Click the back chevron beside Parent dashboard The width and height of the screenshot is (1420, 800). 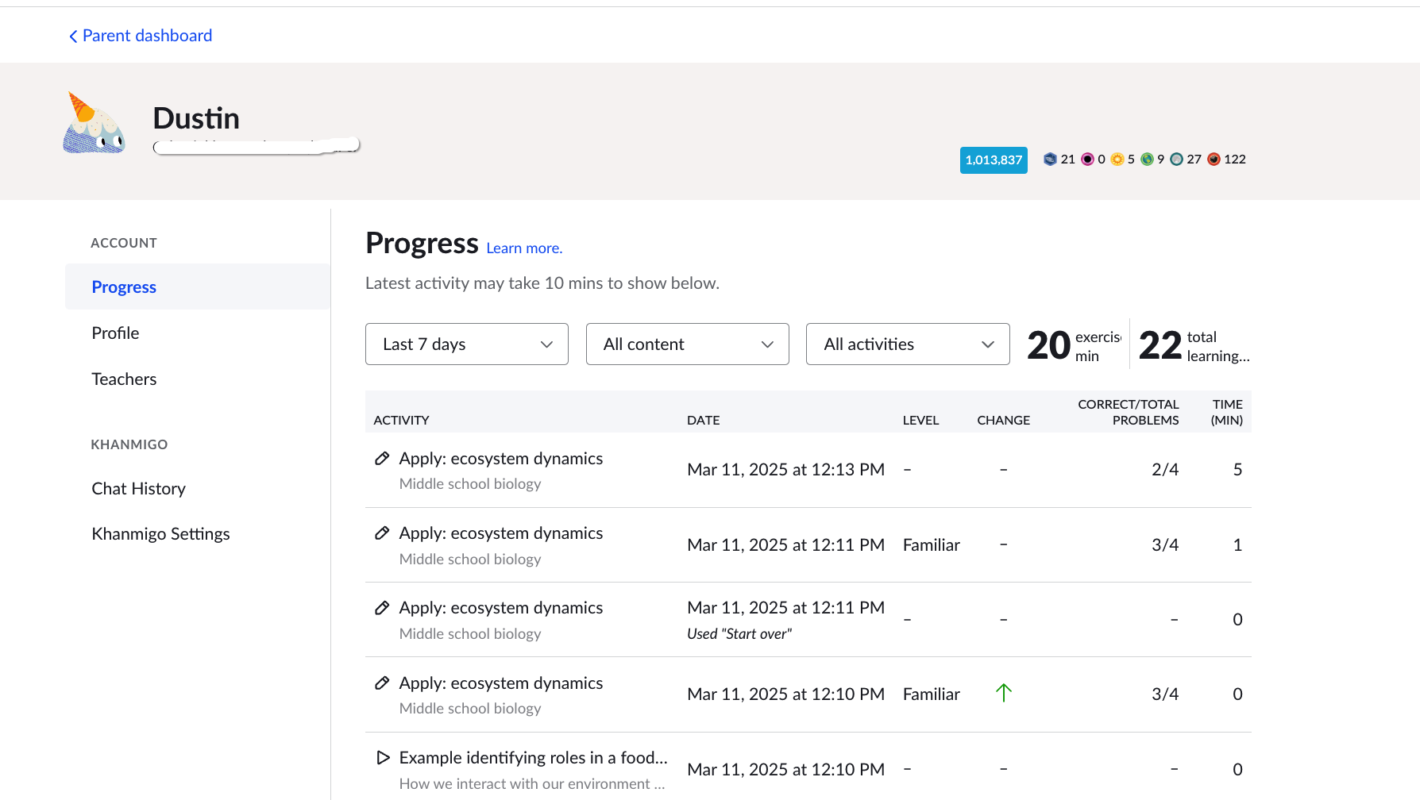click(x=73, y=37)
